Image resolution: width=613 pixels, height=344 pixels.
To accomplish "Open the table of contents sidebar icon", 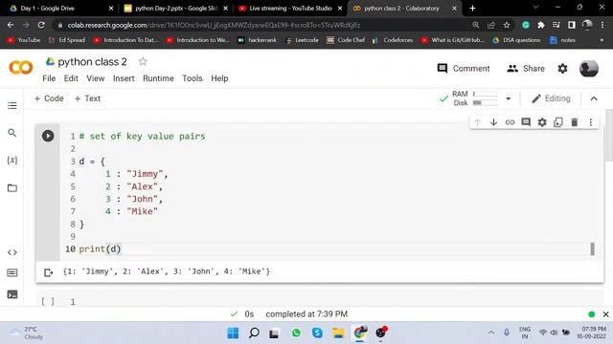I will click(x=12, y=106).
